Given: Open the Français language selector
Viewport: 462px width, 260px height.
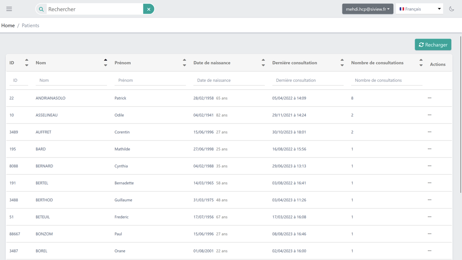Looking at the screenshot, I should [x=419, y=9].
